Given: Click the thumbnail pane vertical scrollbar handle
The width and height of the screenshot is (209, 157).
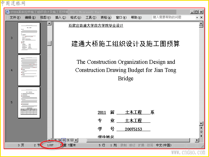Looking at the screenshot, I should click(x=49, y=43).
